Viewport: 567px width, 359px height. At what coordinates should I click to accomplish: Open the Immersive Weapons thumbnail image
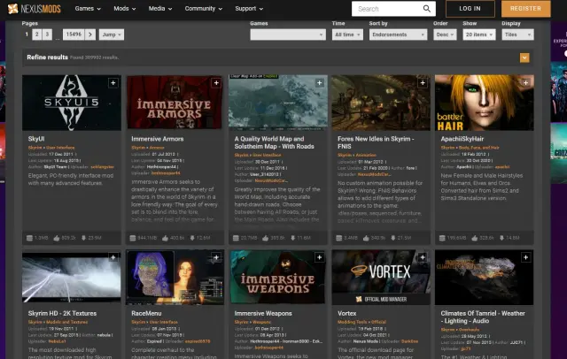coord(277,277)
